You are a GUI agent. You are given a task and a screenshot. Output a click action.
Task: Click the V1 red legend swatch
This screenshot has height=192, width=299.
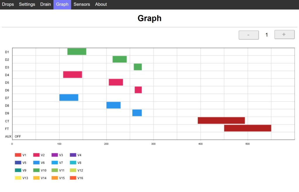pos(18,155)
